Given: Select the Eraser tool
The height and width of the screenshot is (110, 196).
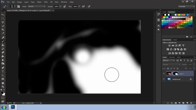Looking at the screenshot, I should (x=3, y=53).
